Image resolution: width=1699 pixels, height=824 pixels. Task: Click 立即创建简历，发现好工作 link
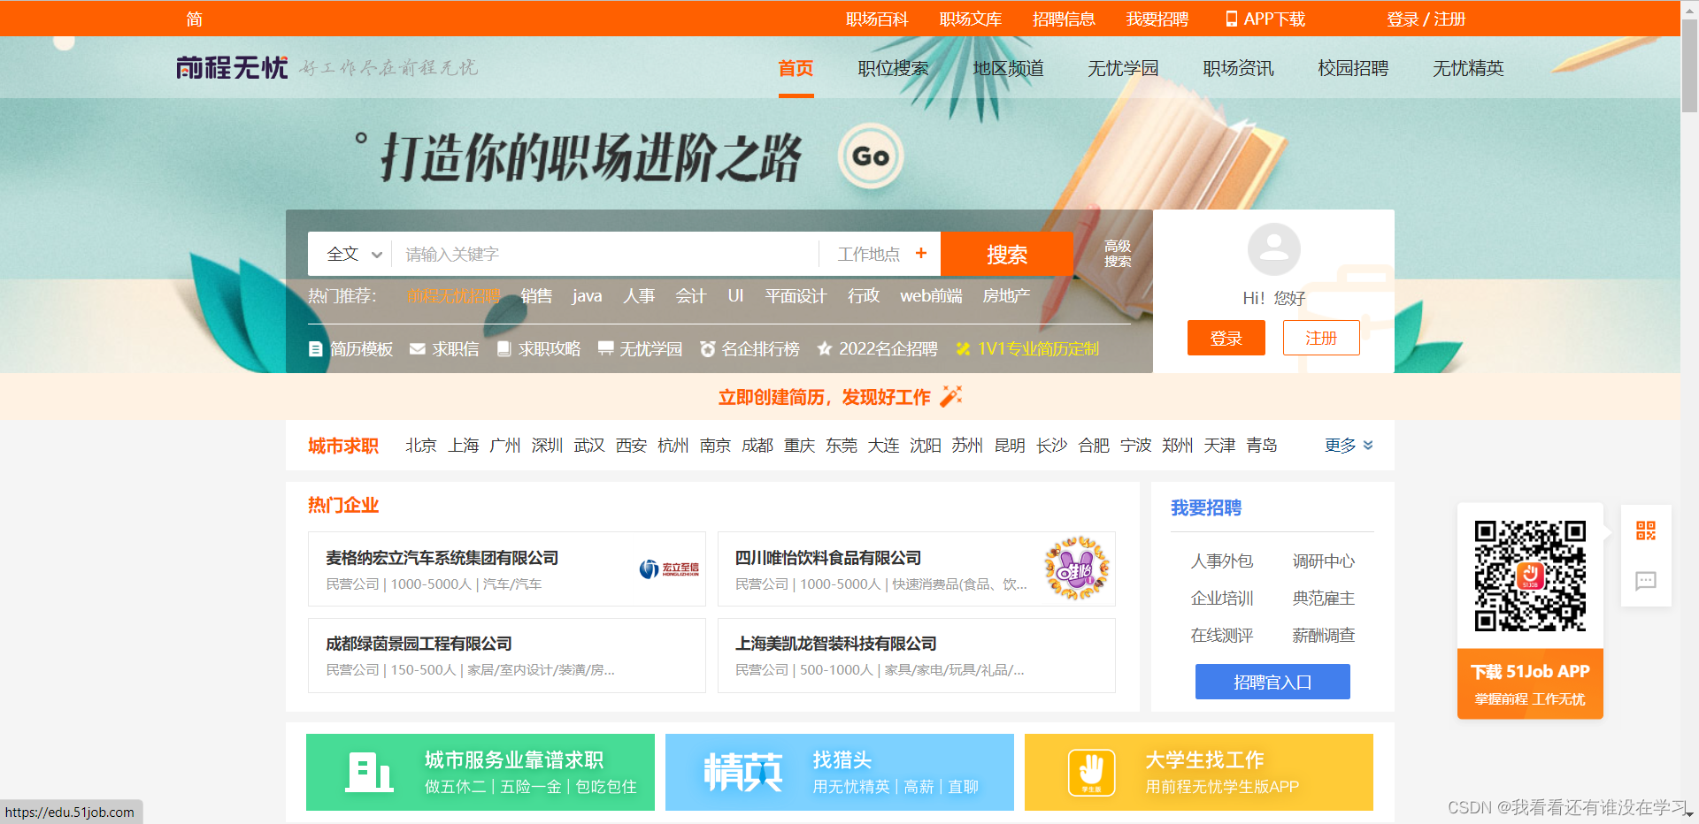click(x=839, y=397)
